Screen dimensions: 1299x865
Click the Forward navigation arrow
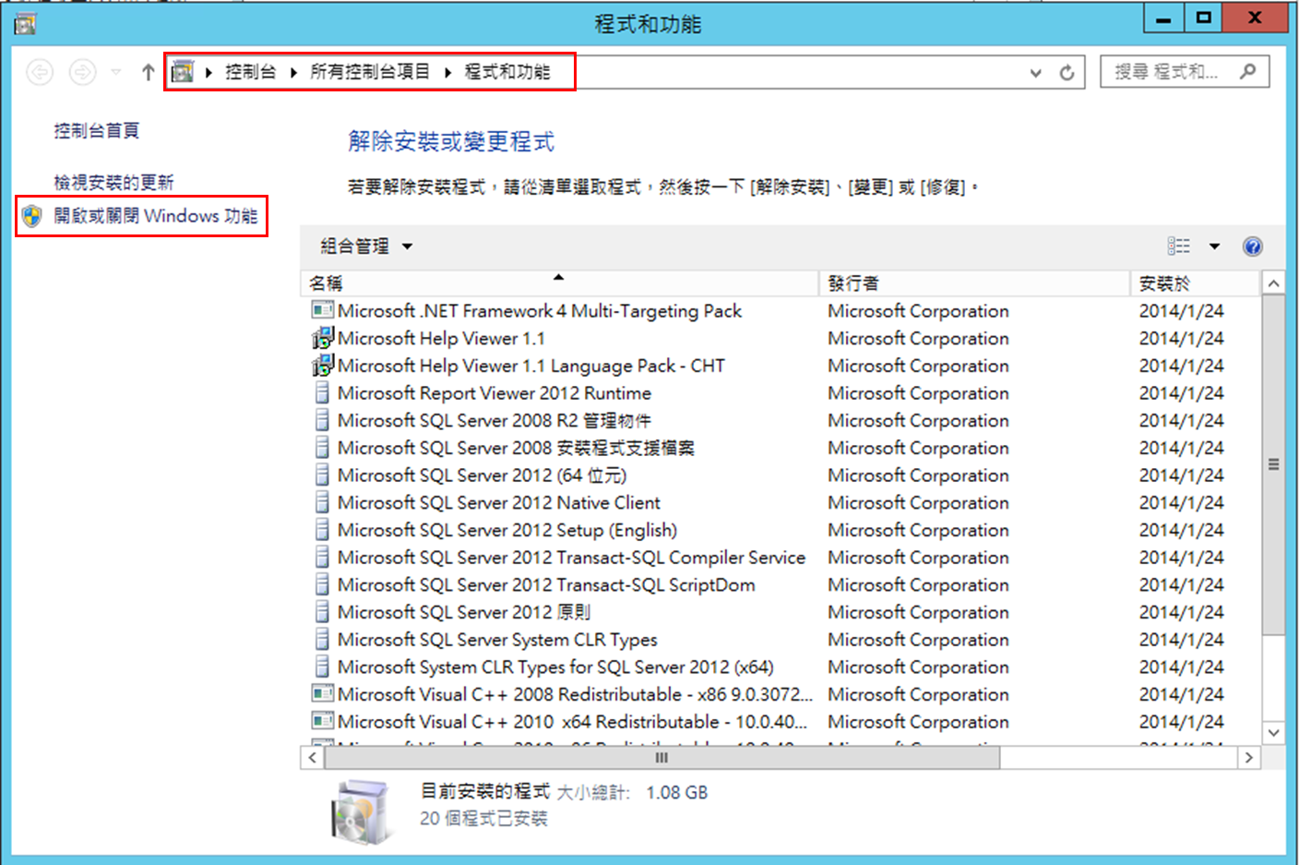tap(83, 72)
